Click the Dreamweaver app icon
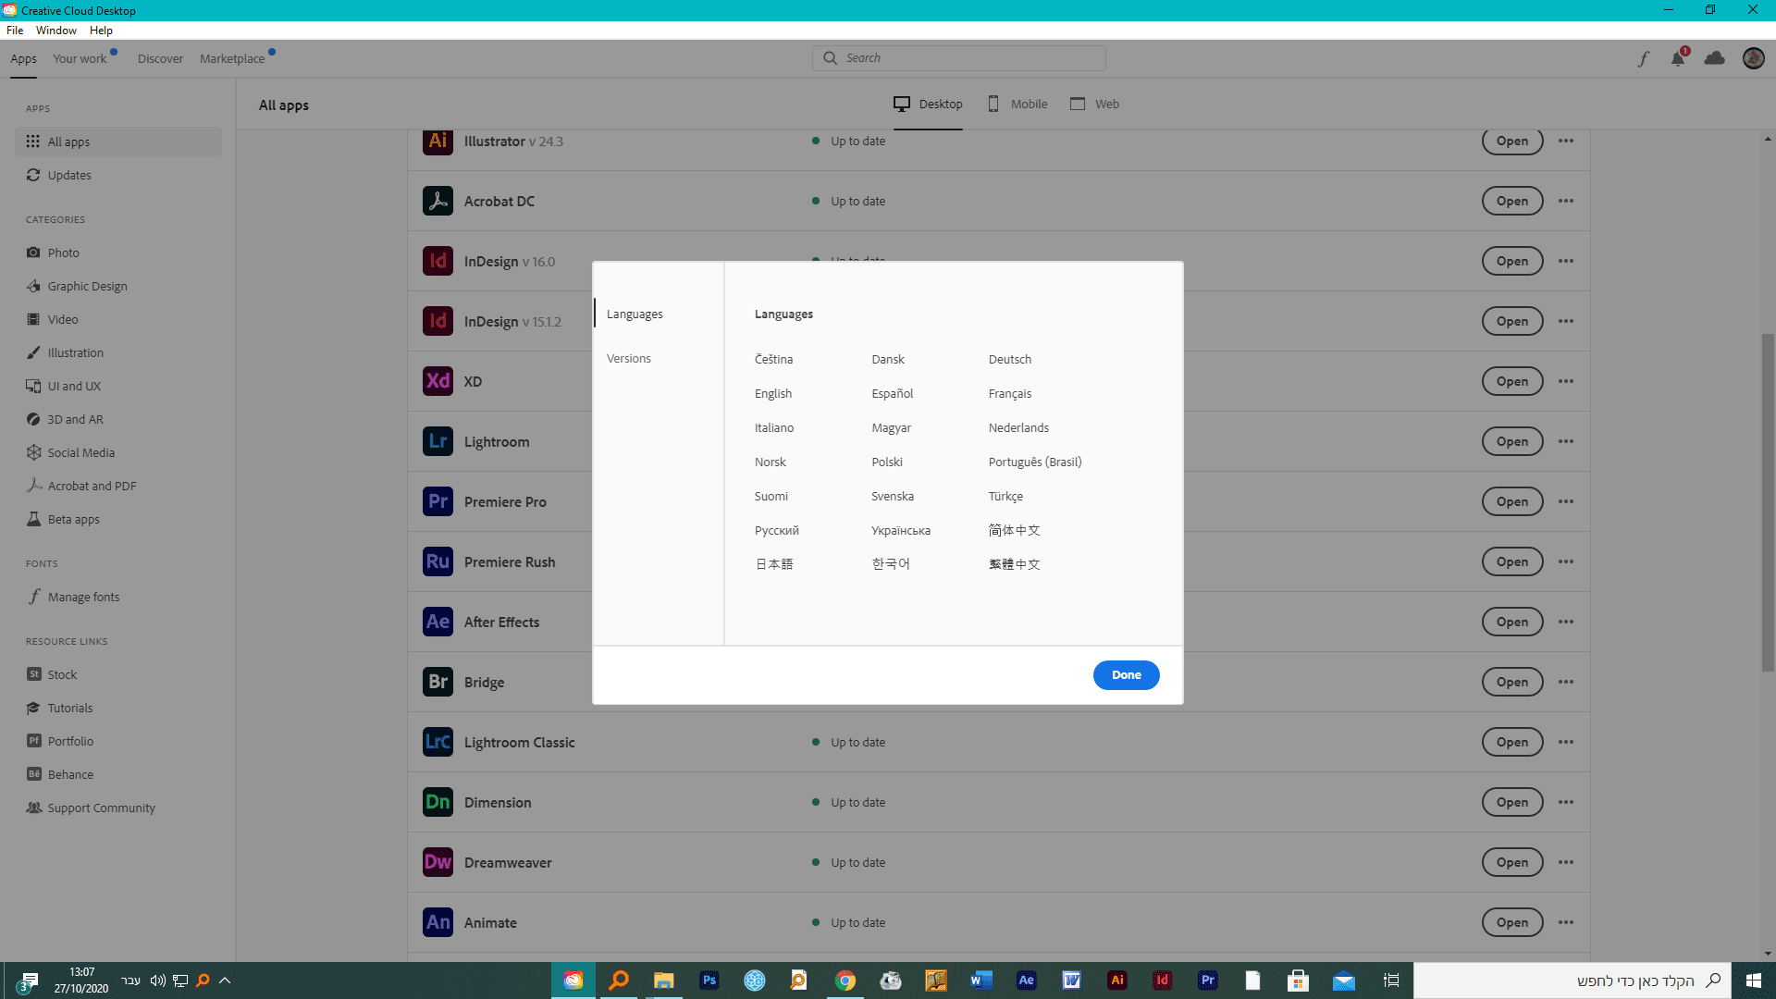Screen dimensions: 1776x999 (x=438, y=862)
